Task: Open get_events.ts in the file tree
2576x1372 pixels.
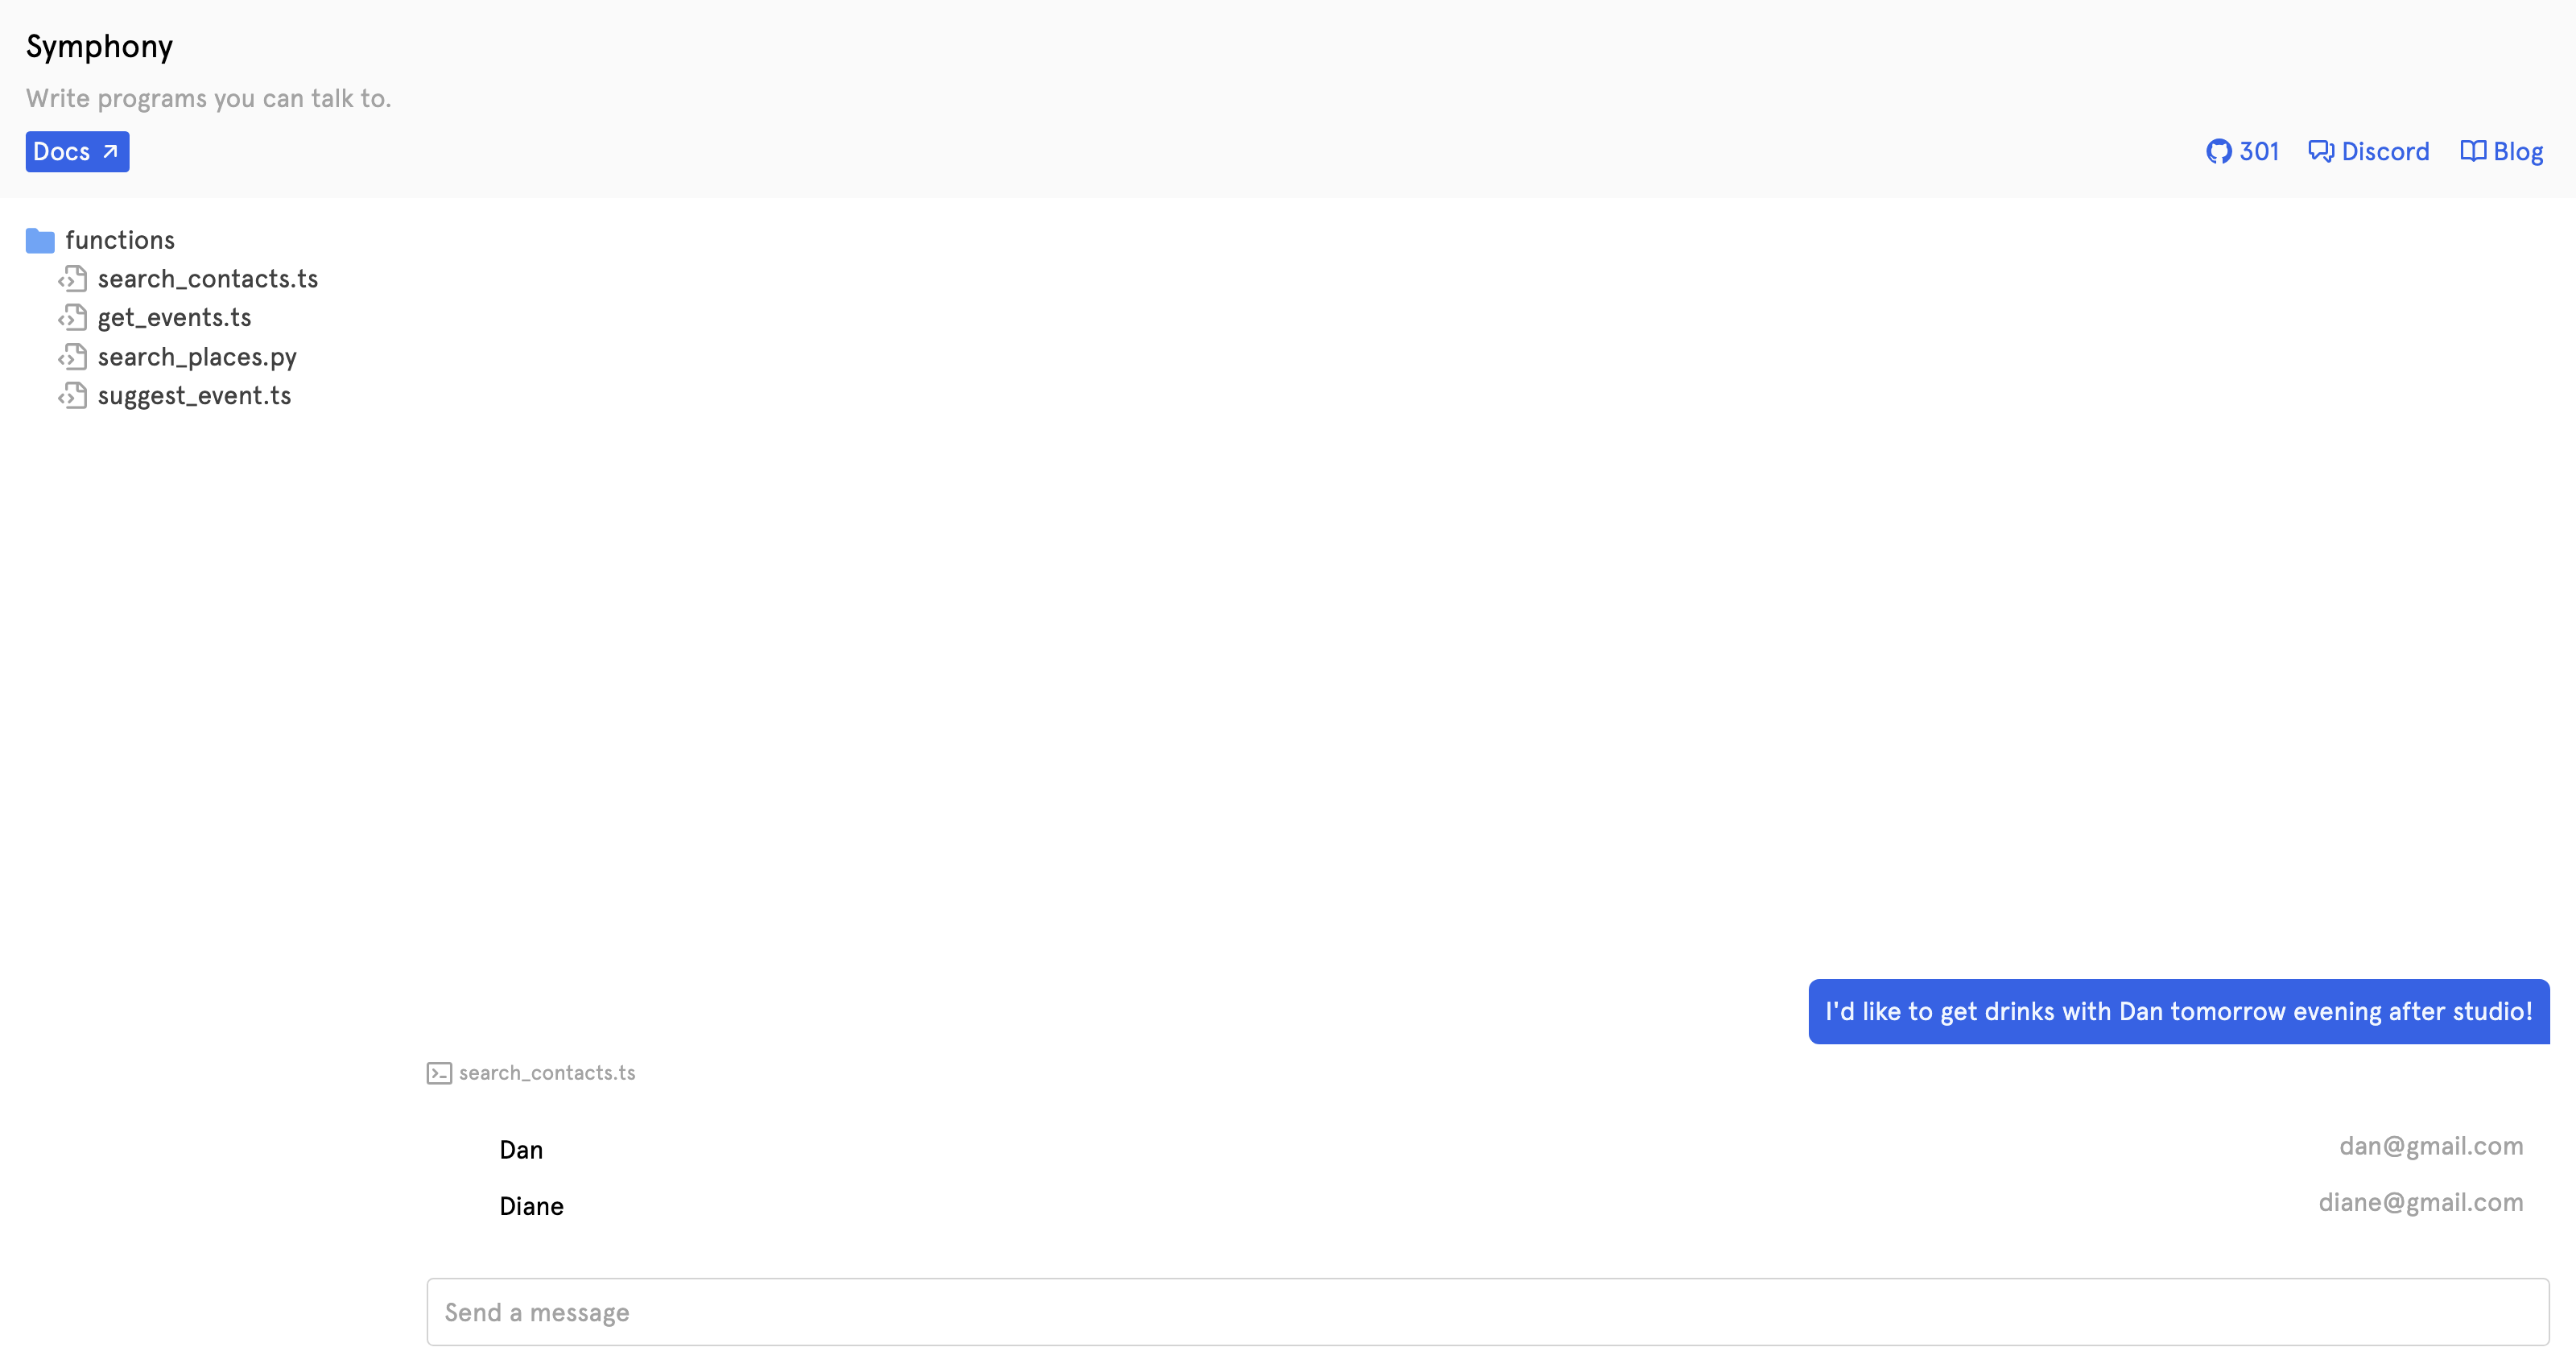Action: 174,318
